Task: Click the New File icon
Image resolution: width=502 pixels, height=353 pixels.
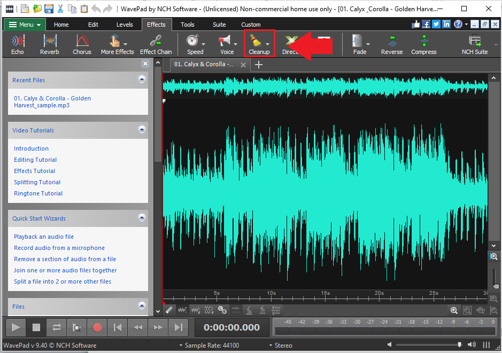Action: tap(25, 9)
